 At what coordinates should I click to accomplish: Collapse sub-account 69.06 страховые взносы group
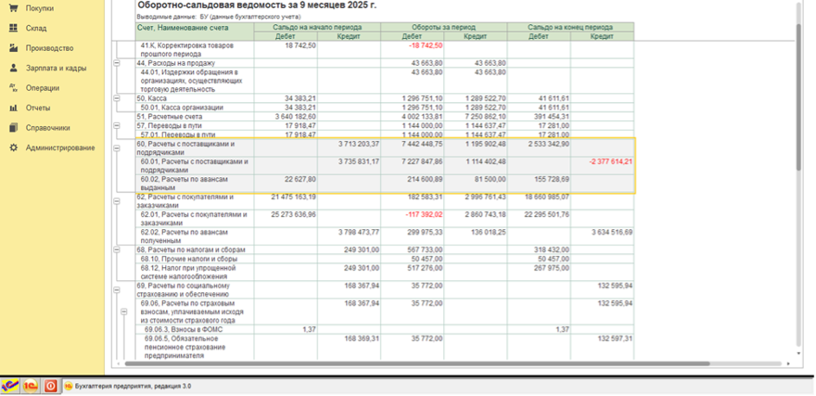(124, 312)
